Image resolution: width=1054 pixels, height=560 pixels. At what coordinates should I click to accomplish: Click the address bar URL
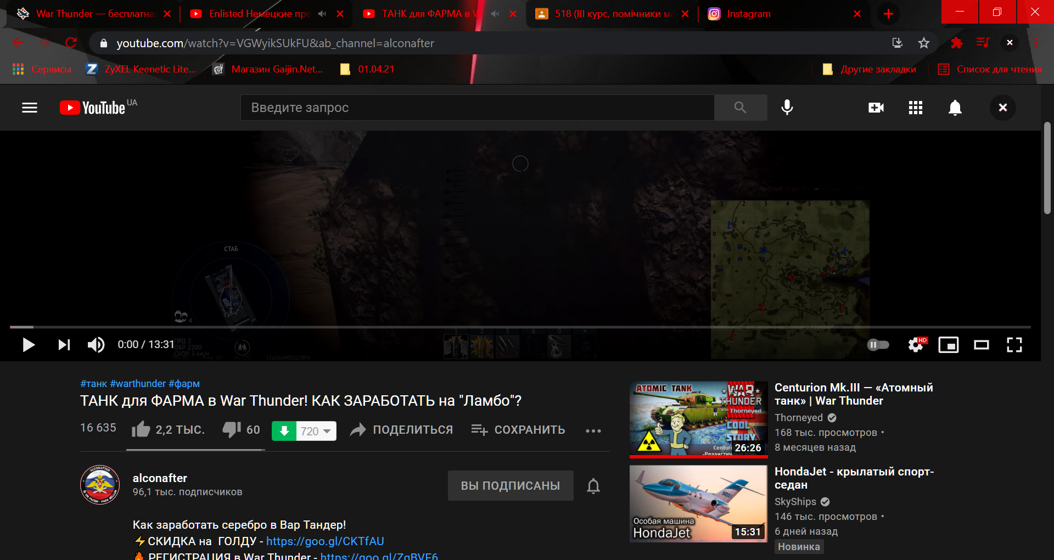tap(275, 43)
